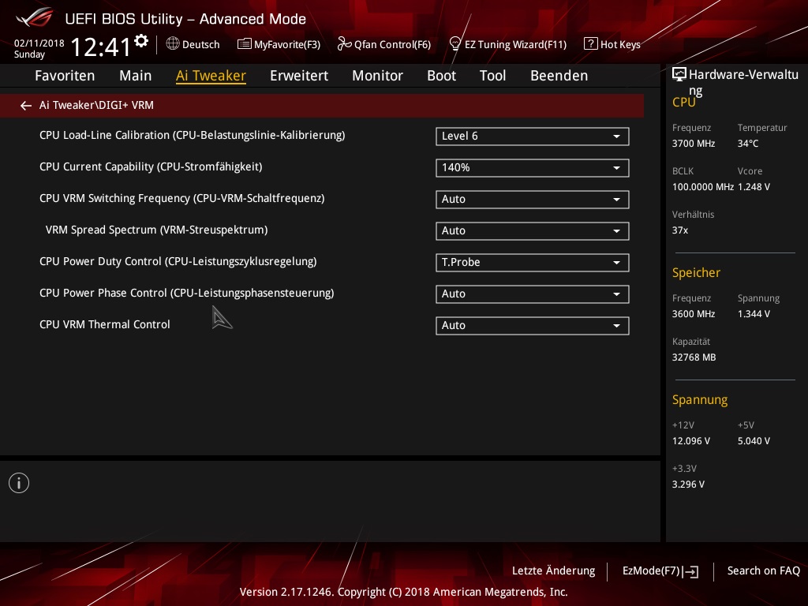Click the Deutsch language button

coord(193,44)
